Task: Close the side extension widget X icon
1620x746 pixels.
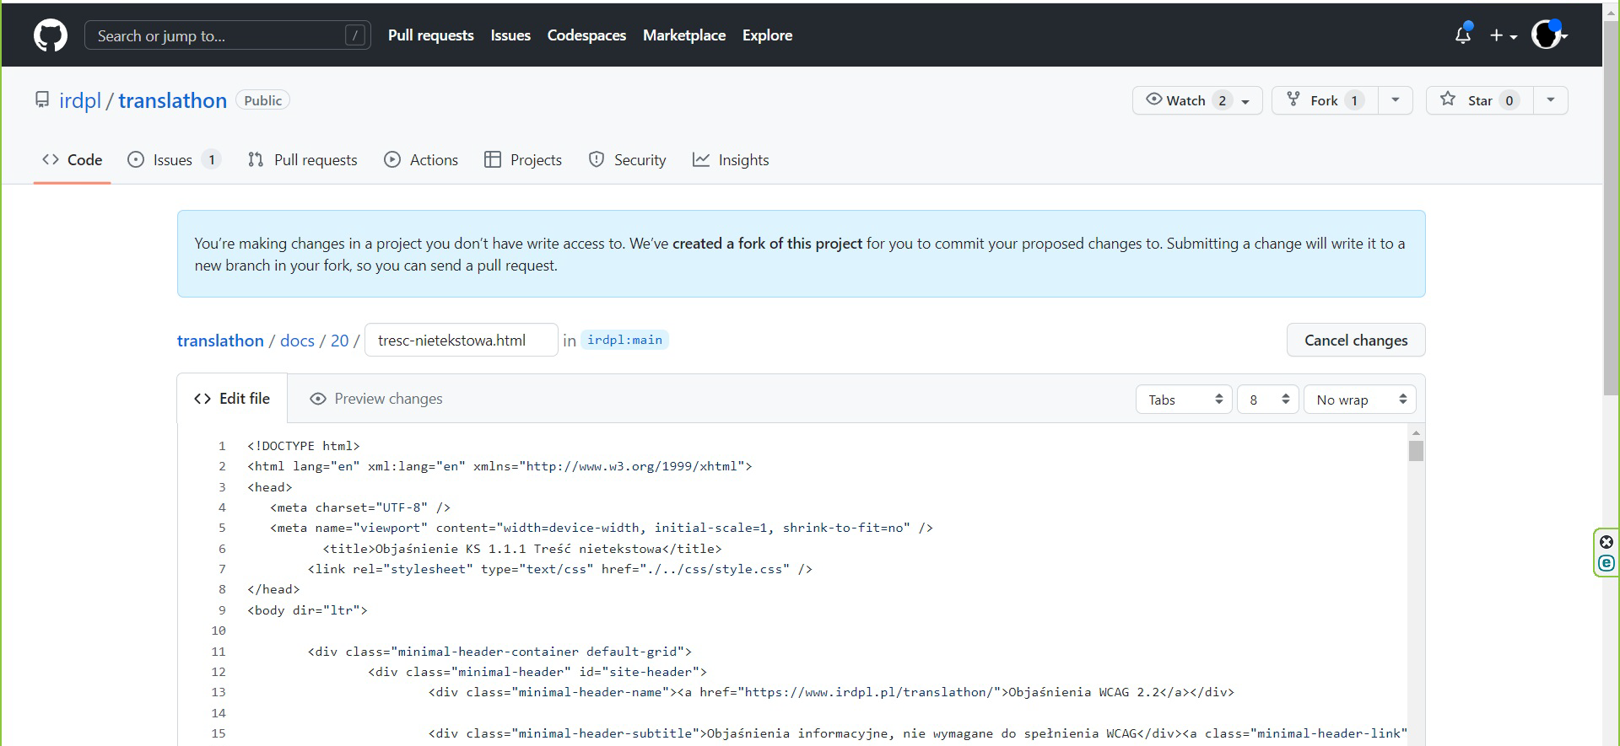Action: pos(1606,542)
